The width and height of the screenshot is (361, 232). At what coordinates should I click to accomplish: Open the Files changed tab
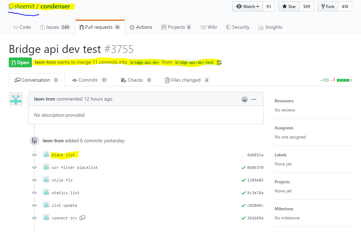click(187, 80)
